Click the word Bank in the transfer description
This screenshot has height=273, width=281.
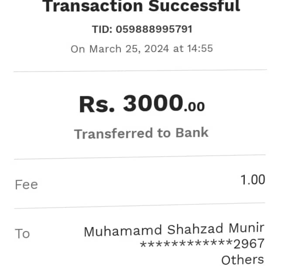pos(192,133)
